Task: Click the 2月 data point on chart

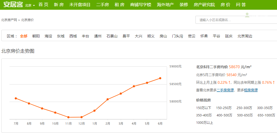Action: coord(108,99)
